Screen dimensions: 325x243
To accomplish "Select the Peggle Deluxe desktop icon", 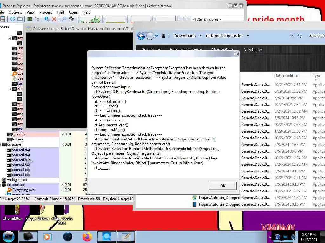I will pyautogui.click(x=37, y=212).
